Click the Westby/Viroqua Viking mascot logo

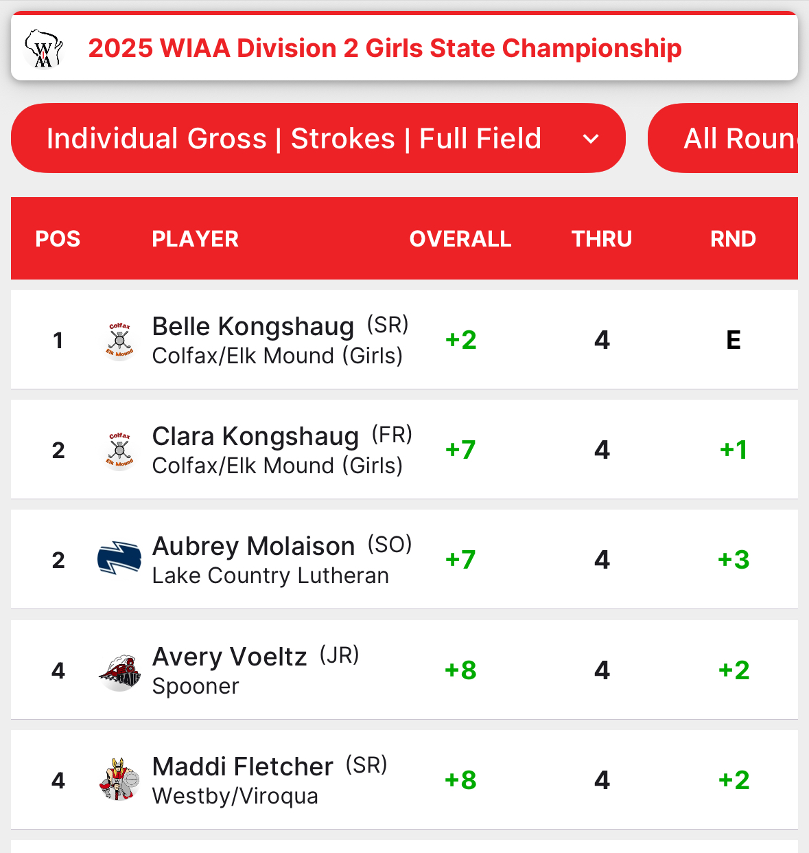coord(119,780)
